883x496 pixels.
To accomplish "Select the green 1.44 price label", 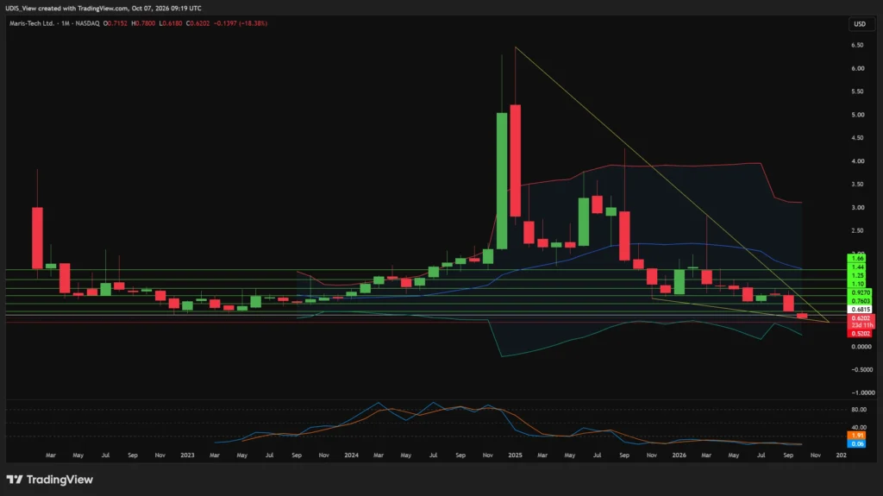I will 858,267.
